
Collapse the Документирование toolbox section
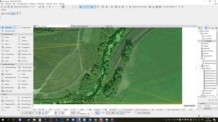1,64
